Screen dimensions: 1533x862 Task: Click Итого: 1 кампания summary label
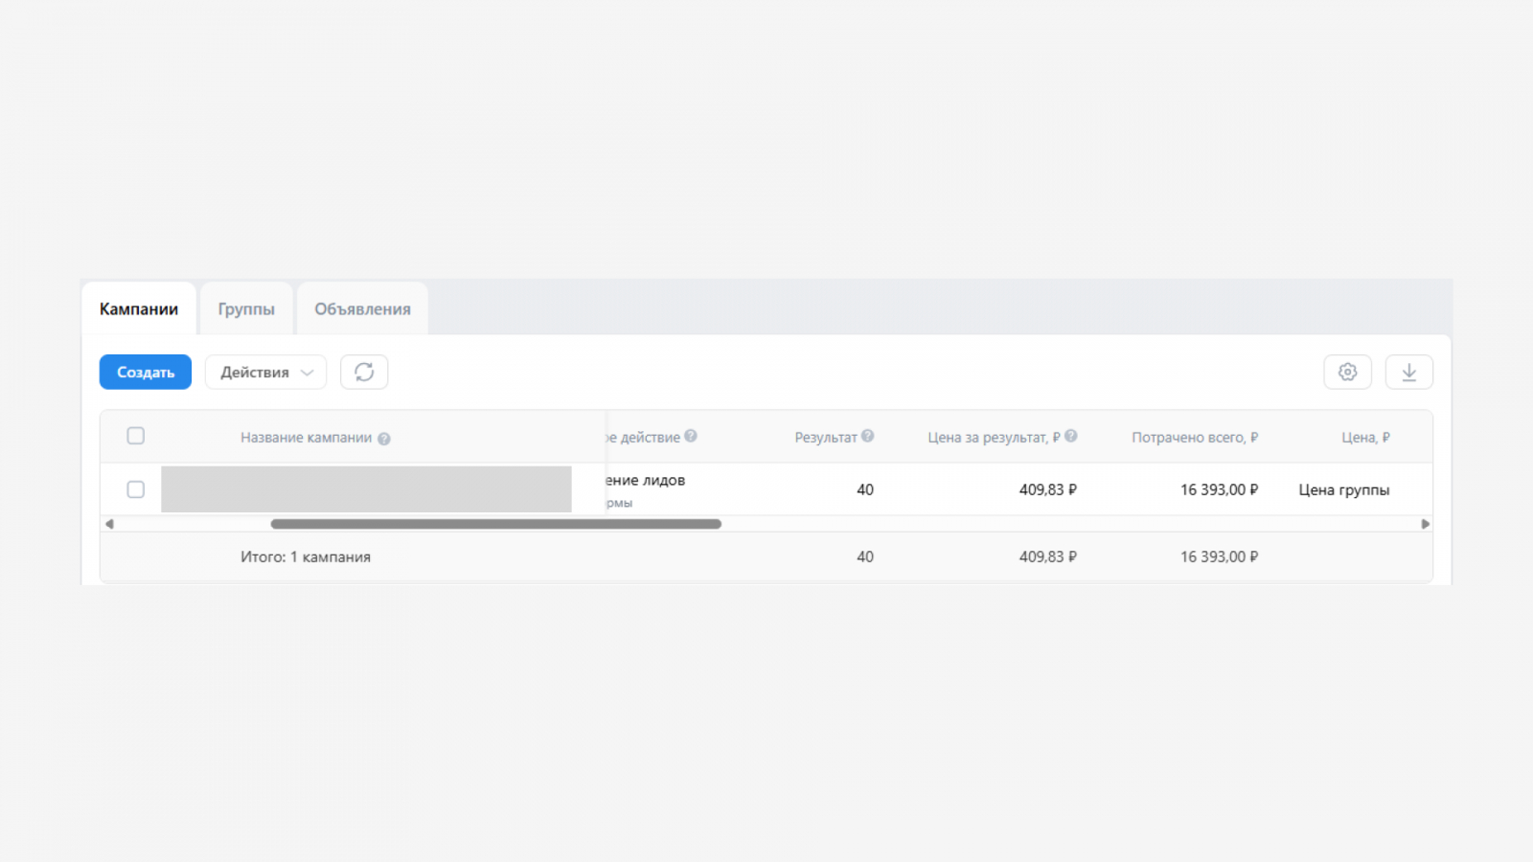[306, 556]
